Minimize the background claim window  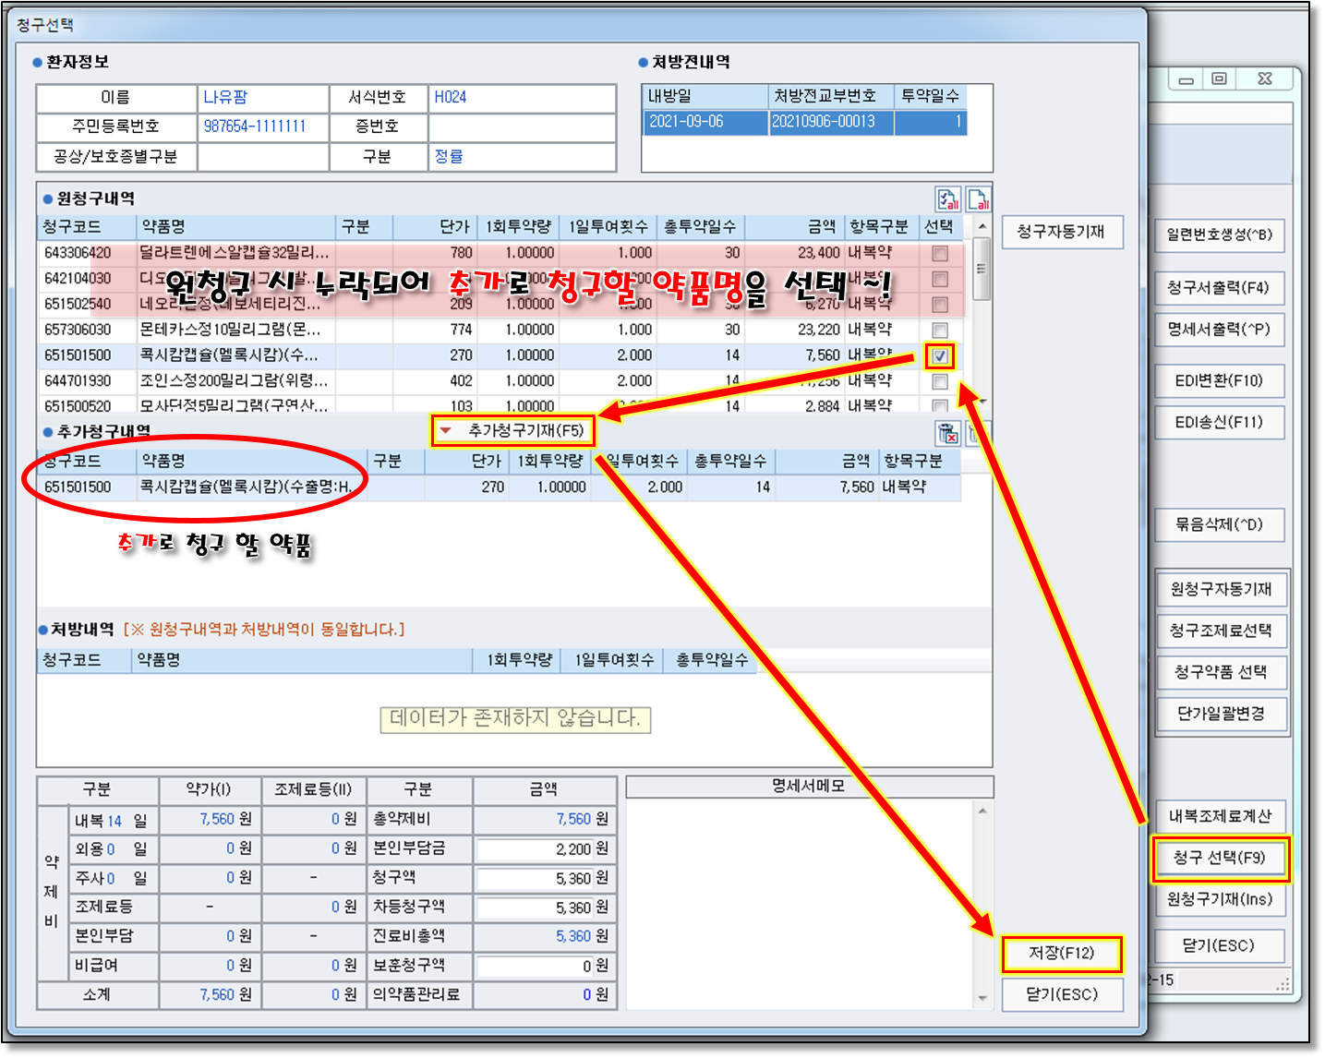[x=1186, y=79]
